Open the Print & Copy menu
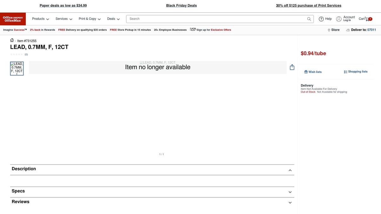The image size is (381, 214). pyautogui.click(x=90, y=19)
